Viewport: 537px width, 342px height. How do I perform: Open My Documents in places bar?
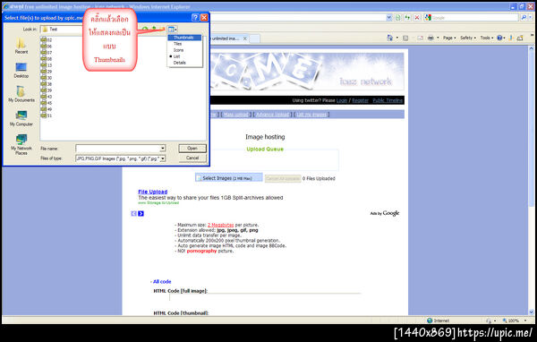click(x=21, y=93)
